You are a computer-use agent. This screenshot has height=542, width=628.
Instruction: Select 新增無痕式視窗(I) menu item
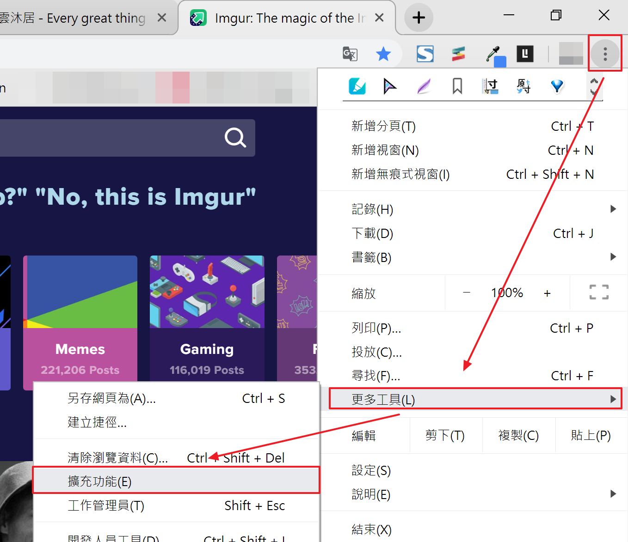pyautogui.click(x=473, y=174)
